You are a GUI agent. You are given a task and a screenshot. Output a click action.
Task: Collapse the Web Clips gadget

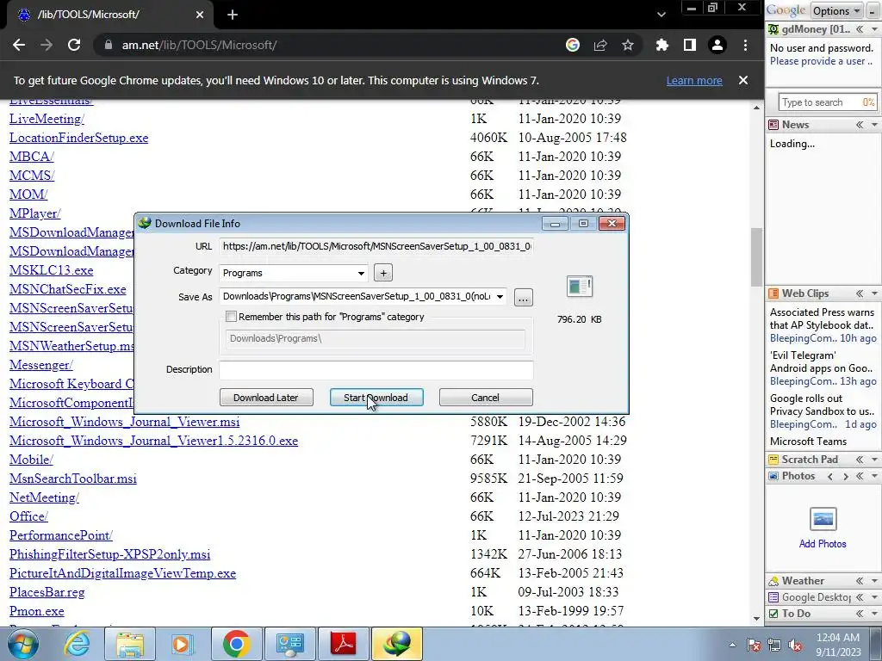pos(860,293)
